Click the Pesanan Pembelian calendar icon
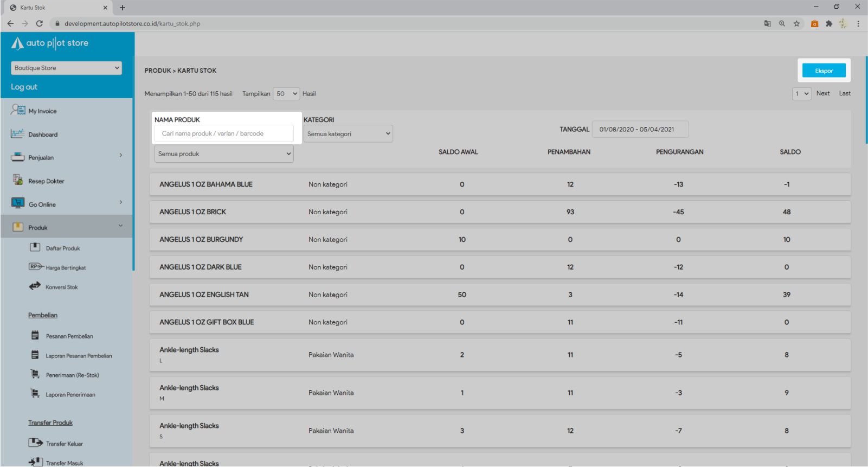The height and width of the screenshot is (467, 868). click(35, 336)
